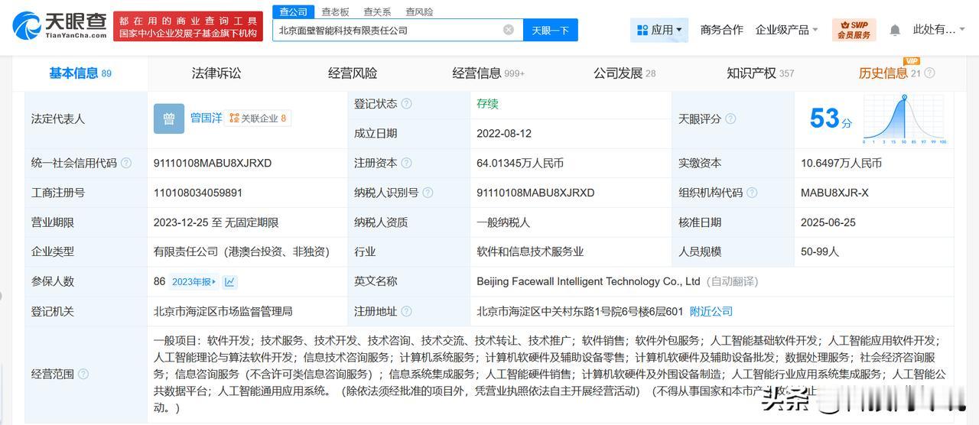
Task: Open 曾国洋 profile link
Action: tap(206, 118)
